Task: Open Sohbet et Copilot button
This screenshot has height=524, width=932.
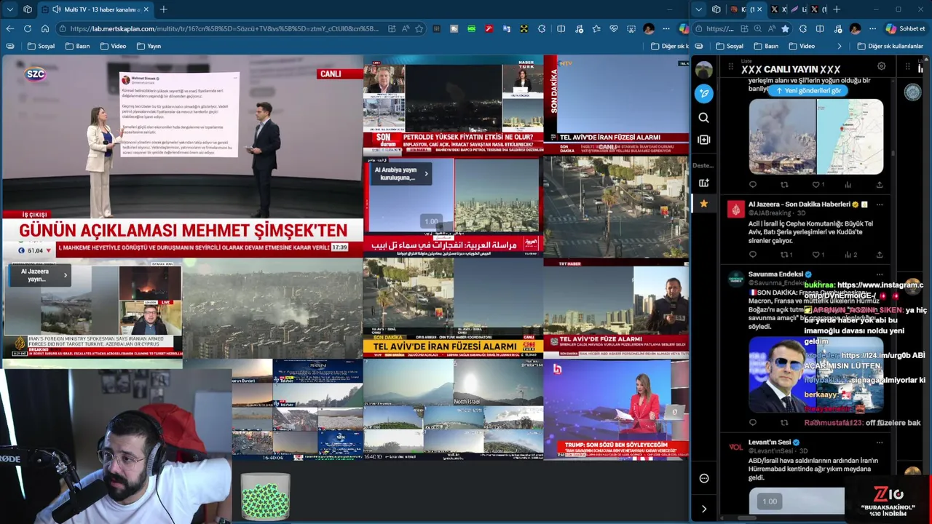Action: coord(905,28)
